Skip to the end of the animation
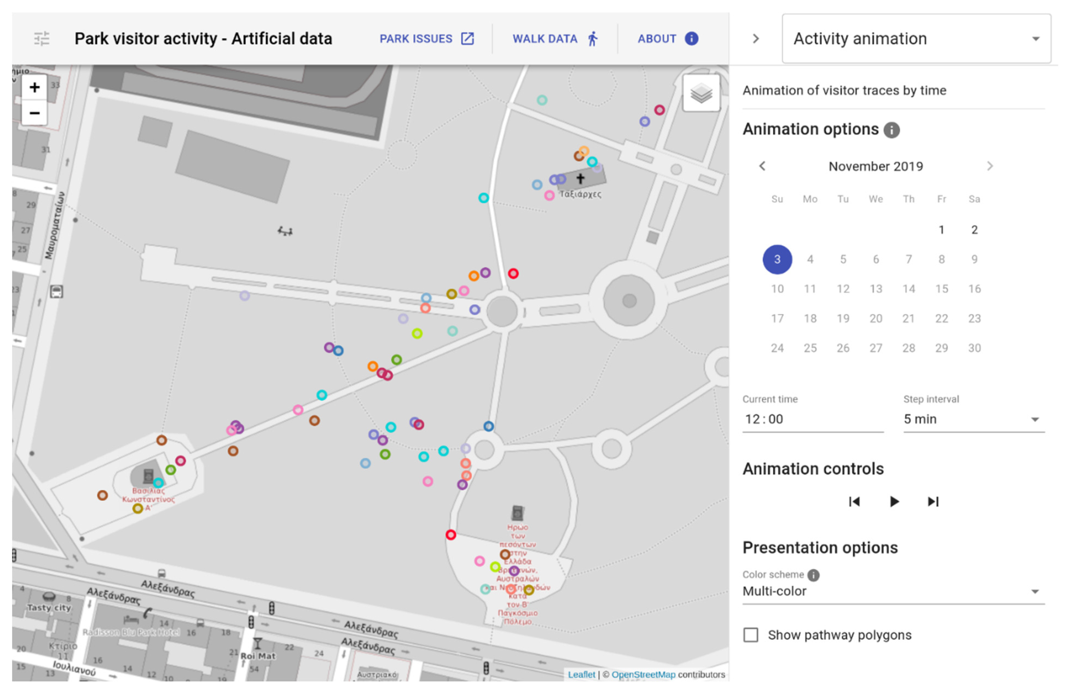The height and width of the screenshot is (696, 1084). pos(933,501)
